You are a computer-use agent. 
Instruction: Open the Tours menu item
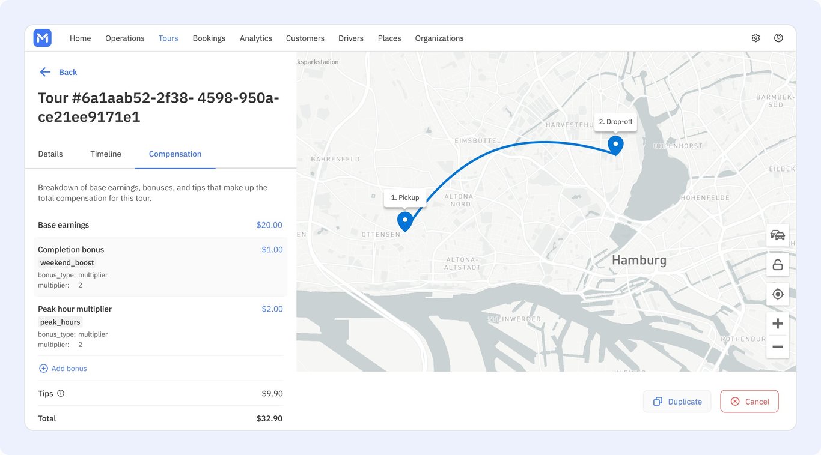point(168,38)
